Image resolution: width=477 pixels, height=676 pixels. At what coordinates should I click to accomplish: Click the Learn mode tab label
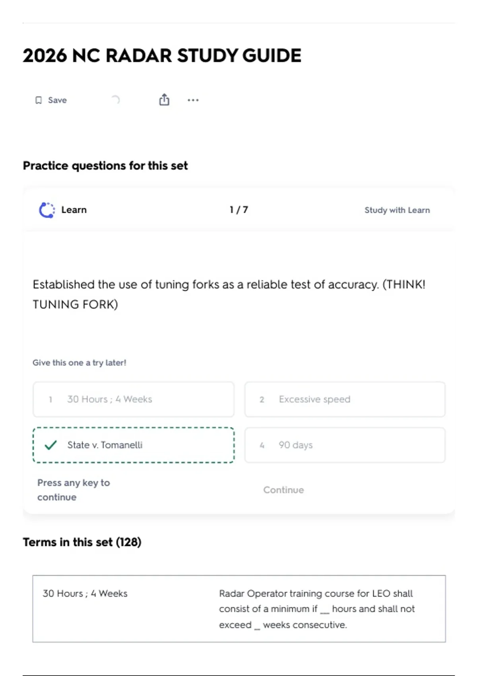click(74, 210)
